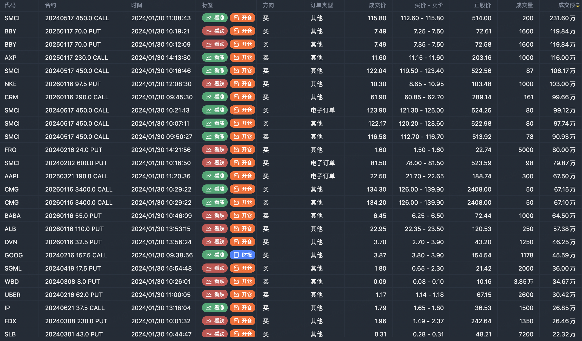The width and height of the screenshot is (582, 341).
Task: Click 正股价 column header
Action: point(482,5)
